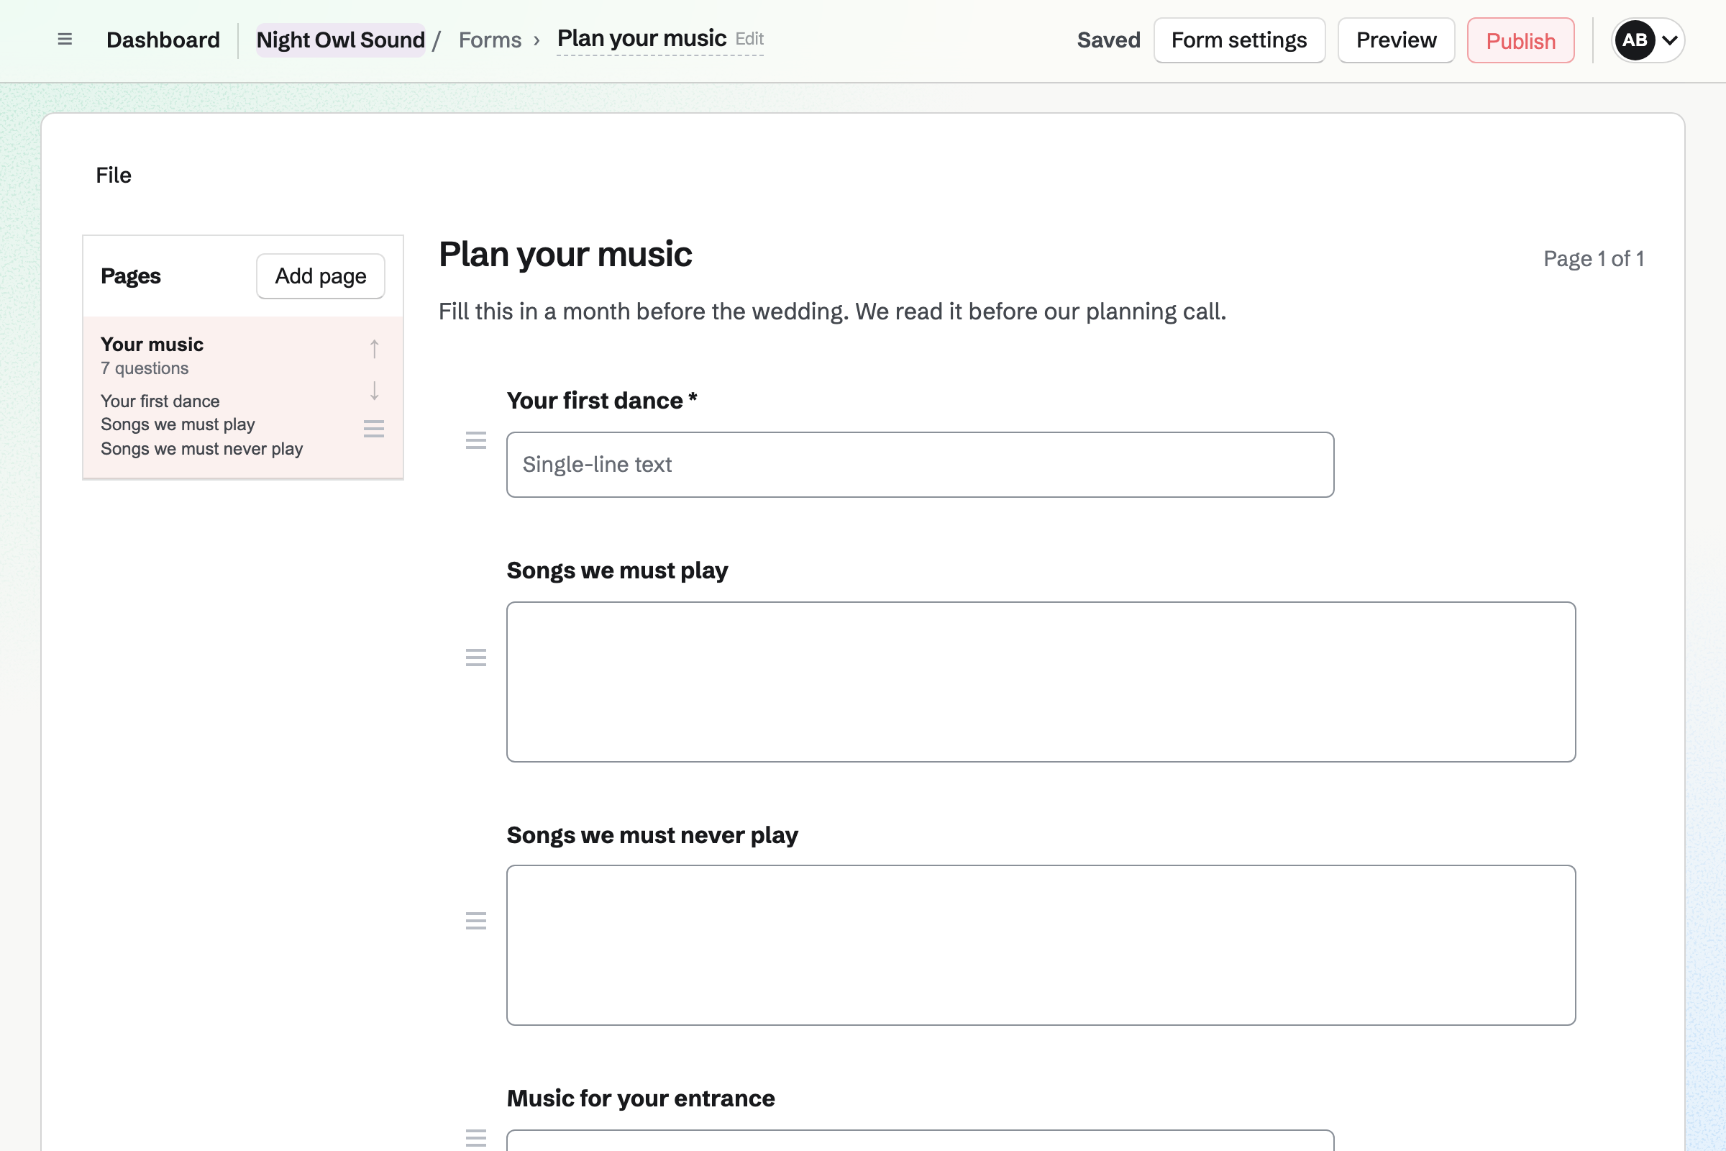Grab the Your music page drag handle

click(374, 429)
